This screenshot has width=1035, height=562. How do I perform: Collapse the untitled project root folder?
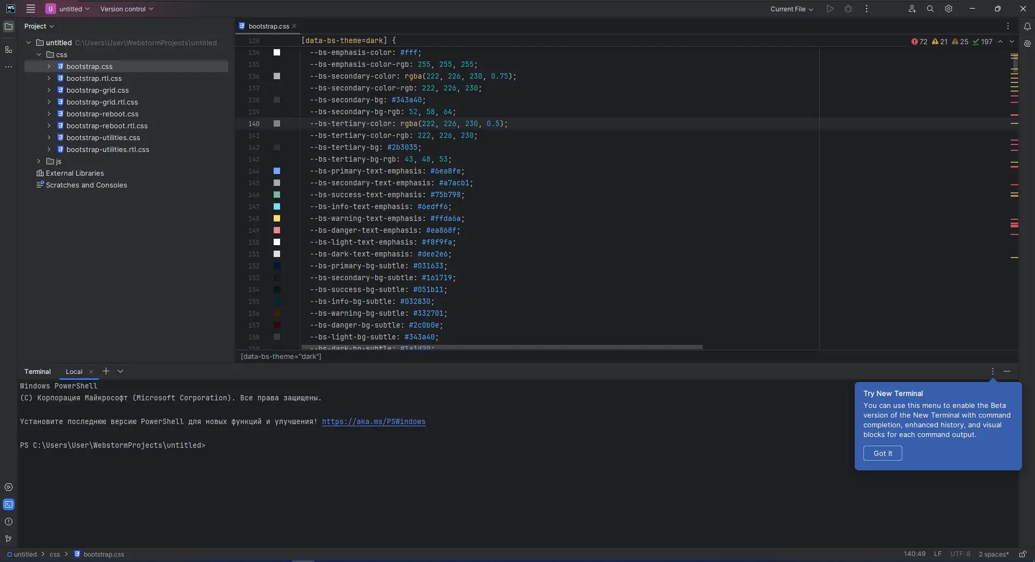tap(29, 43)
